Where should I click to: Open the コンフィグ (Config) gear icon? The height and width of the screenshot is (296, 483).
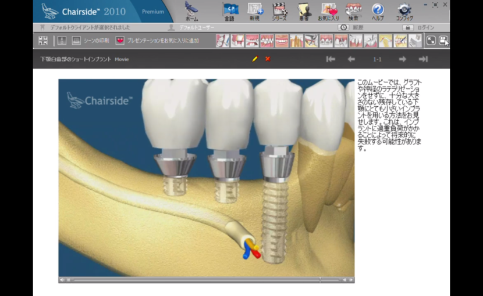(x=404, y=12)
